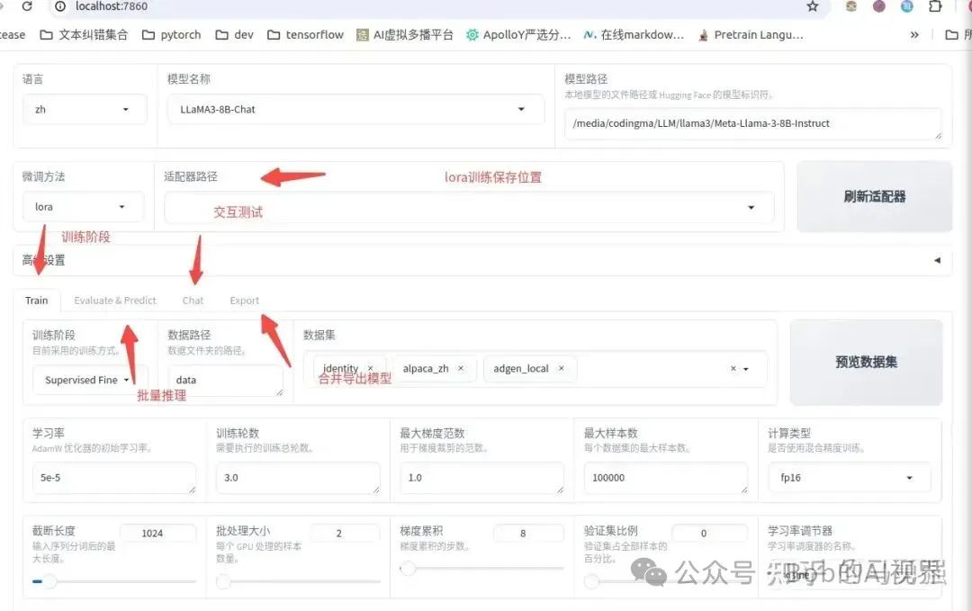Open the pytorch bookmark folder
This screenshot has width=972, height=611.
point(172,35)
